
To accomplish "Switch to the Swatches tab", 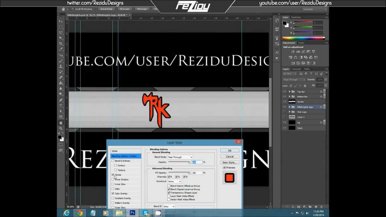I will (x=296, y=17).
